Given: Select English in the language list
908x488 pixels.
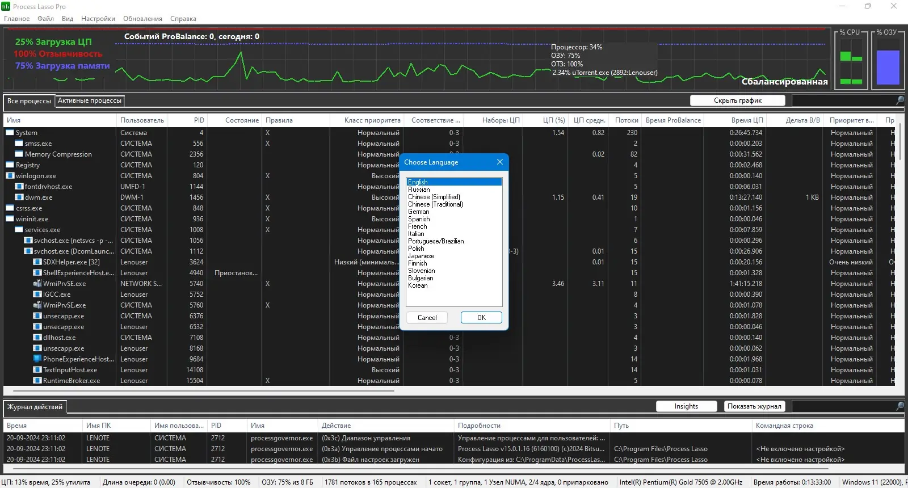Looking at the screenshot, I should pyautogui.click(x=454, y=182).
